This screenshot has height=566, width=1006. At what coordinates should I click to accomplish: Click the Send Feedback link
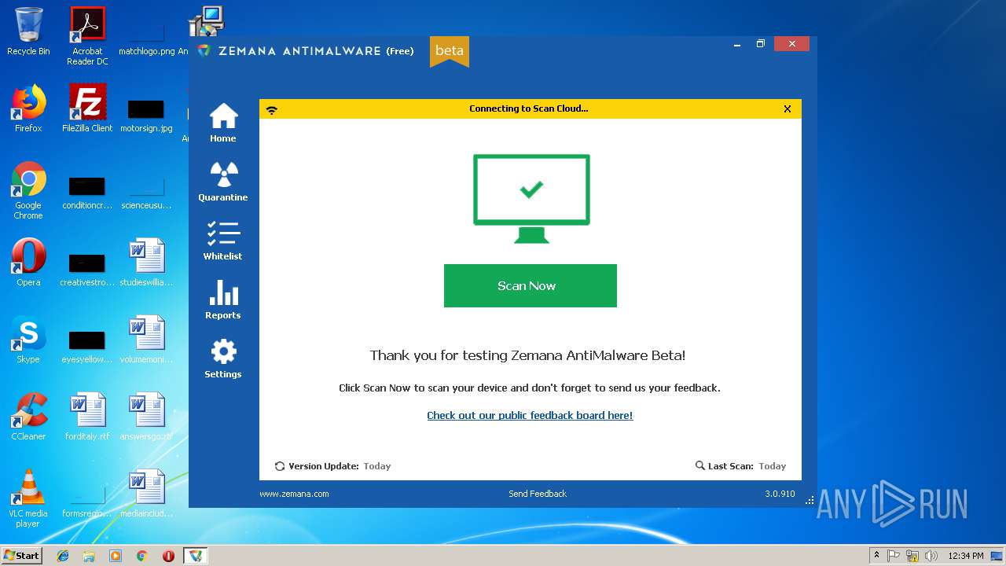tap(538, 494)
